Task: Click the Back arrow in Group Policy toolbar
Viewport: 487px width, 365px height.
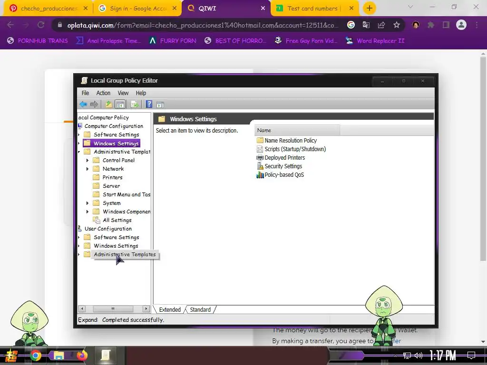Action: coord(83,104)
